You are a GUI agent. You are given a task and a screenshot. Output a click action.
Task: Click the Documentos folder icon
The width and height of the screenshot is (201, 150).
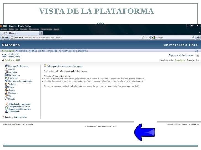pos(6,75)
